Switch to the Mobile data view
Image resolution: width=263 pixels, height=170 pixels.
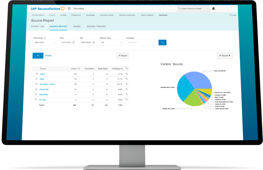[x=49, y=56]
